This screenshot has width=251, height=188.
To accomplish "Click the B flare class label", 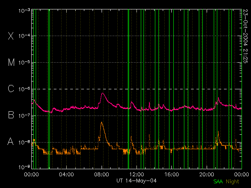I will (x=11, y=115).
